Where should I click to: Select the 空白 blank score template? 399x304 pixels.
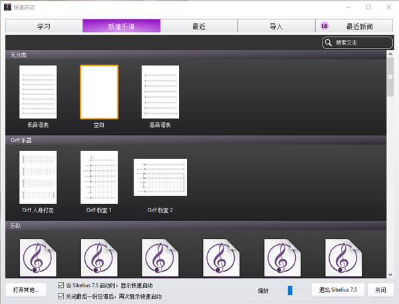[x=99, y=92]
